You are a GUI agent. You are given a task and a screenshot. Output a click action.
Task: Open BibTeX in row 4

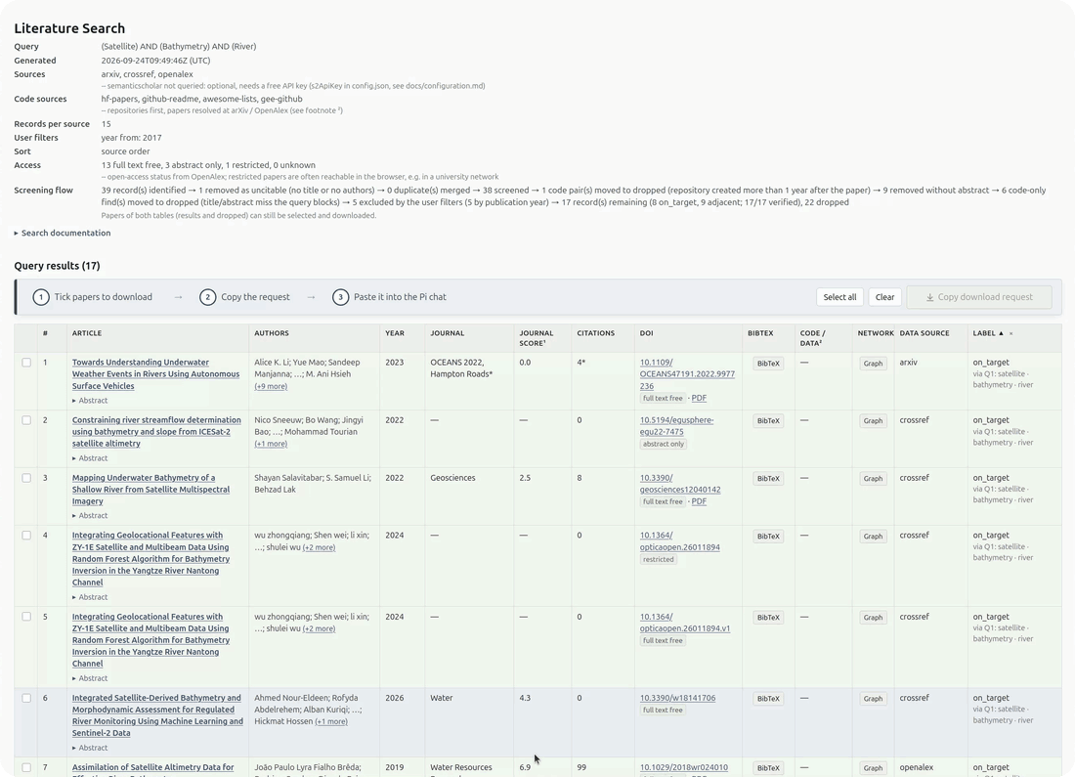768,537
